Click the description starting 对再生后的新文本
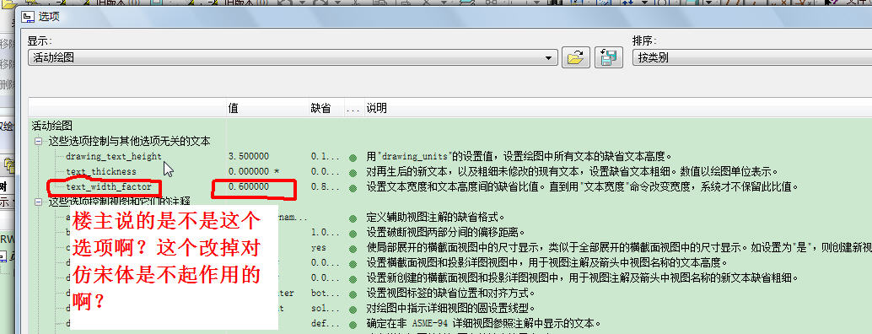The image size is (872, 334). tap(572, 171)
